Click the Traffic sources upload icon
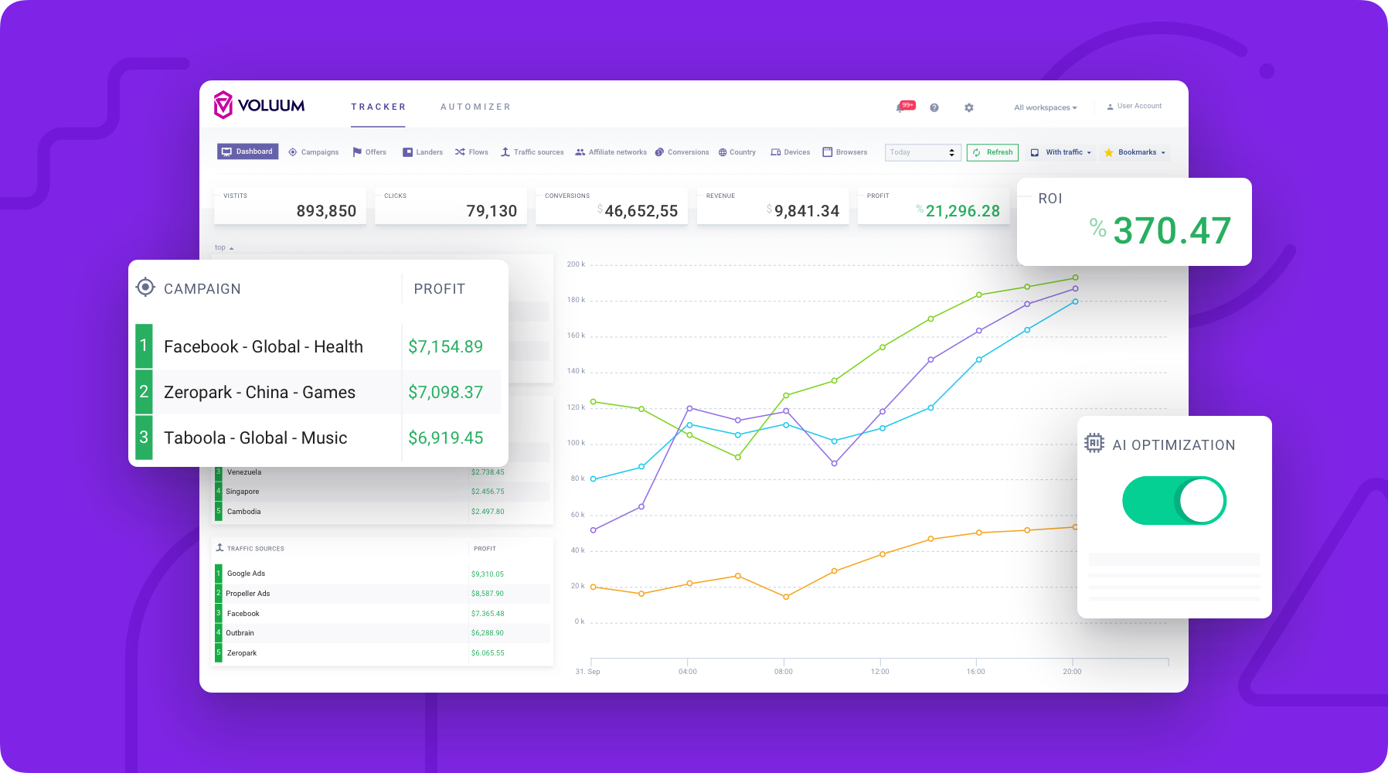Screen dimensions: 1388x773 pos(505,152)
